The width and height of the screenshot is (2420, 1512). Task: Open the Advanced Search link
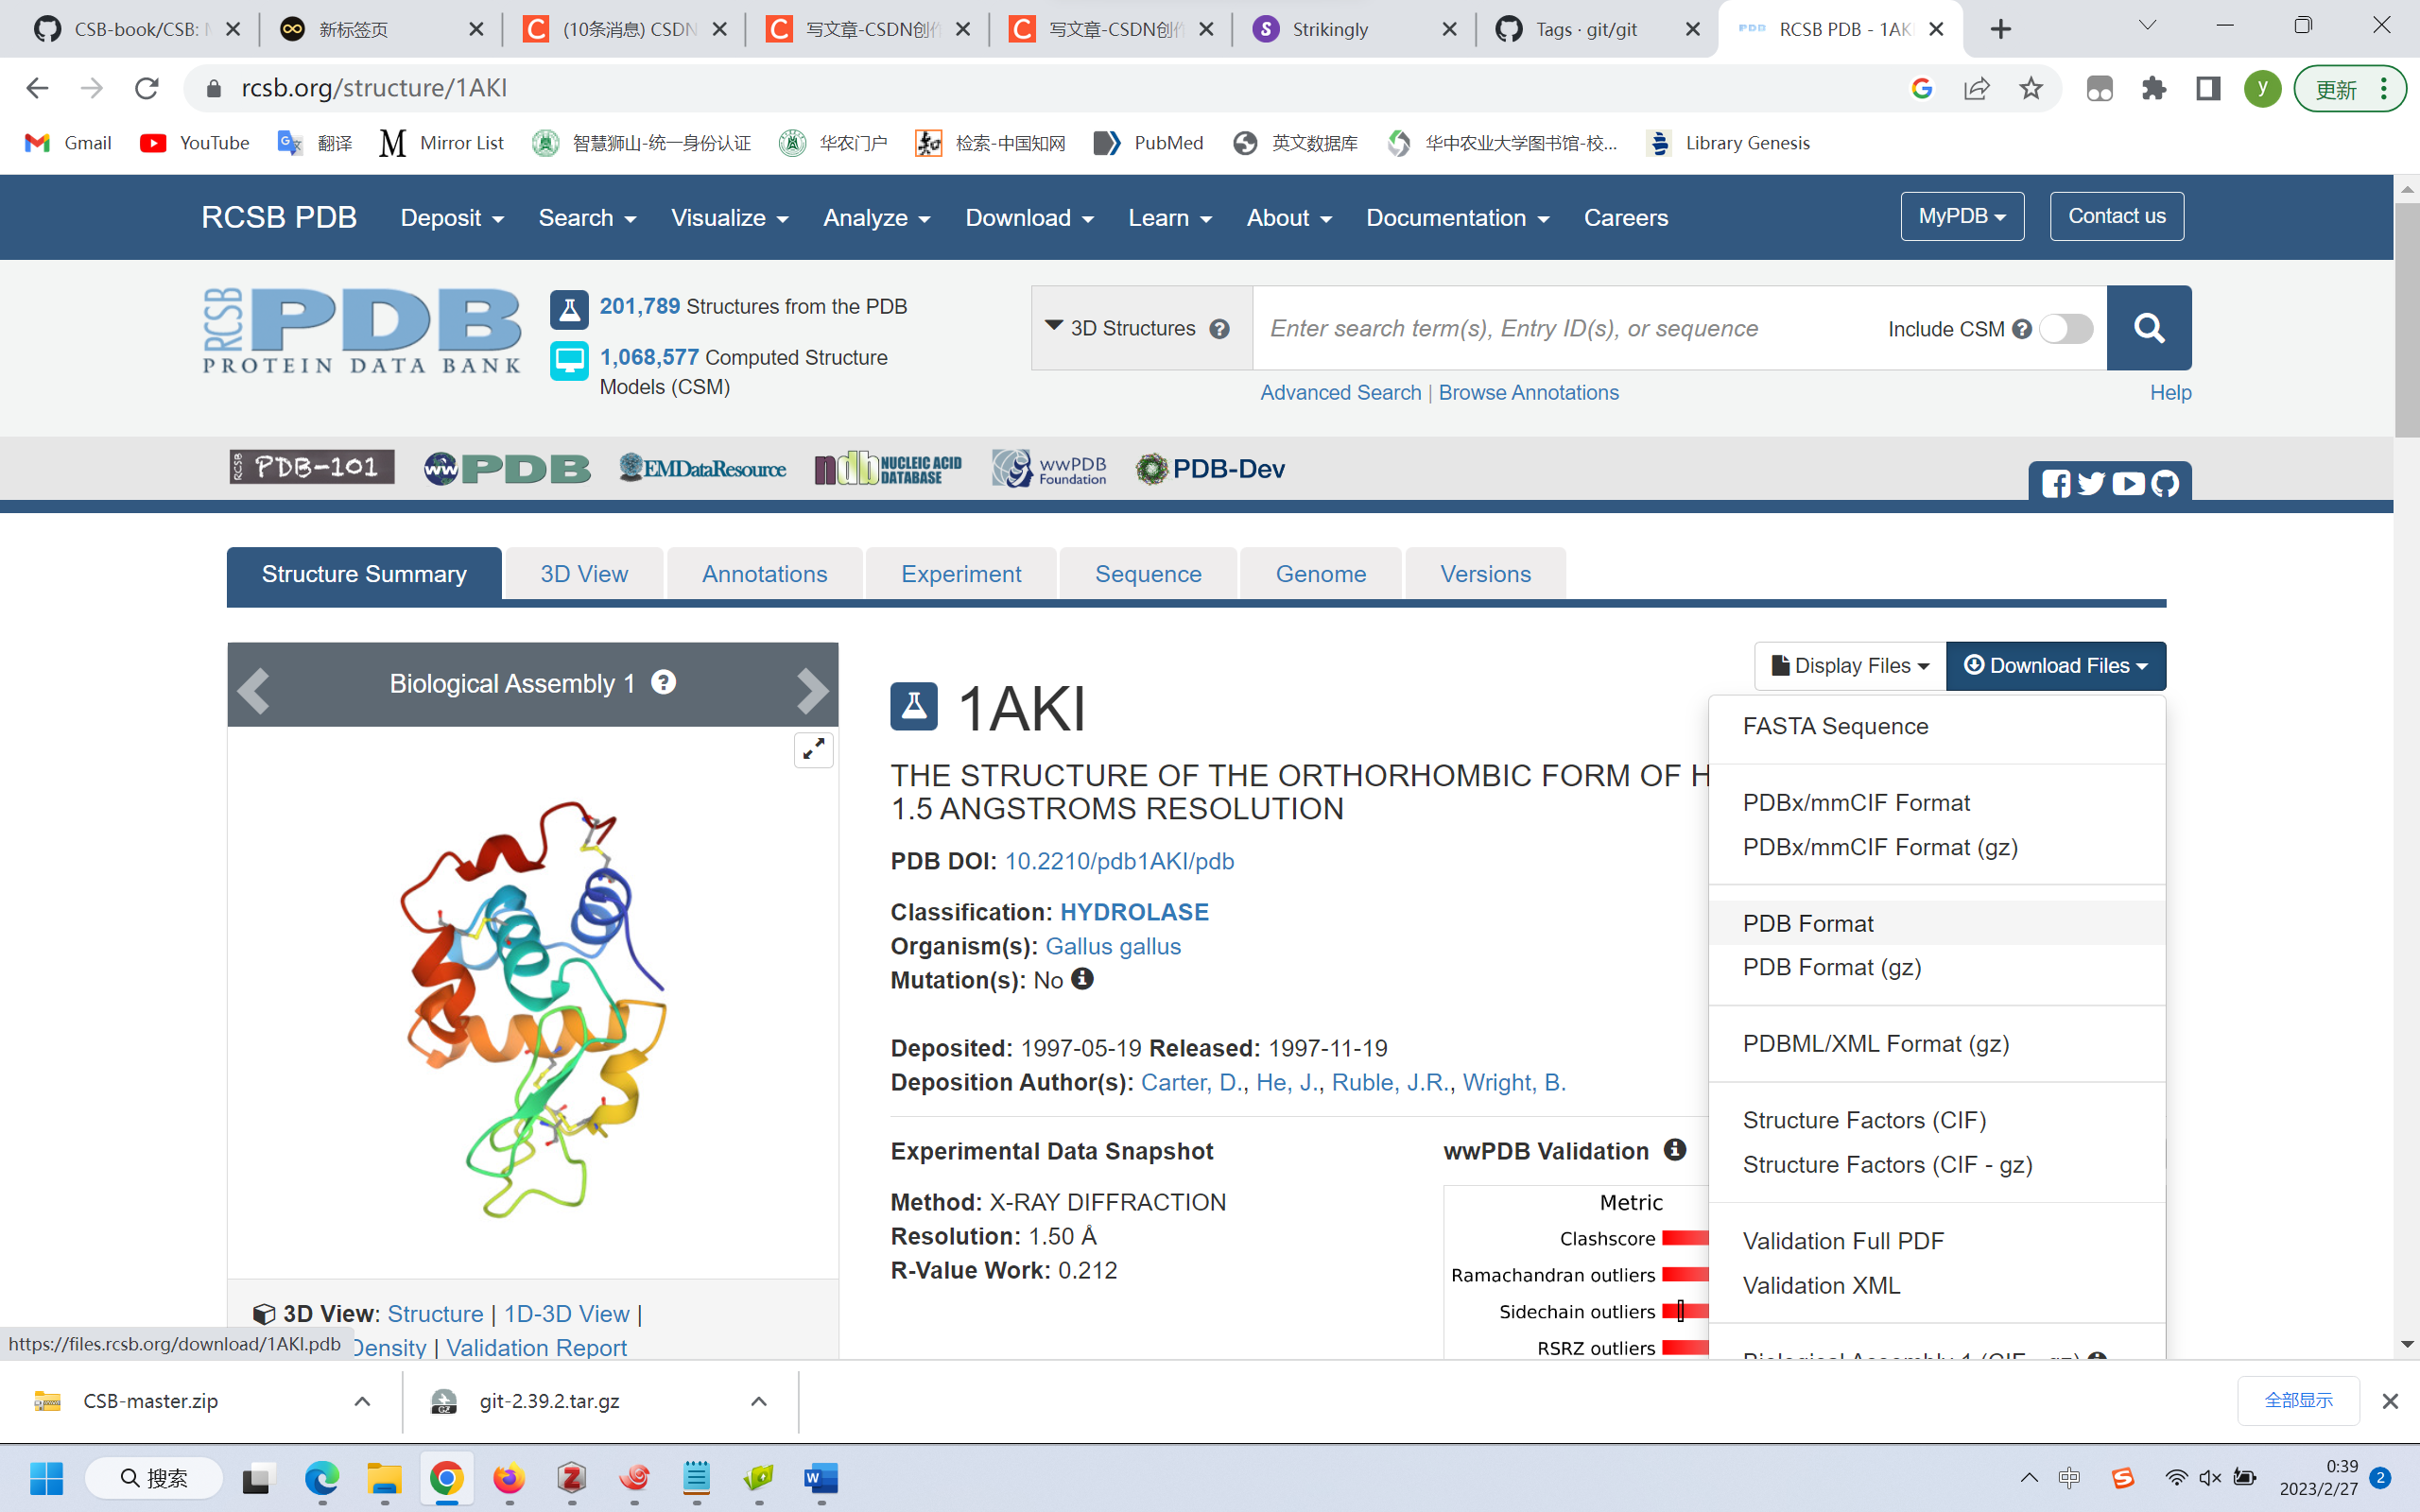1340,393
